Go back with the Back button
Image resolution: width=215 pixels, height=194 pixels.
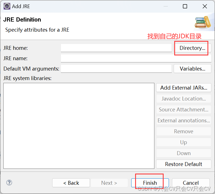71,183
